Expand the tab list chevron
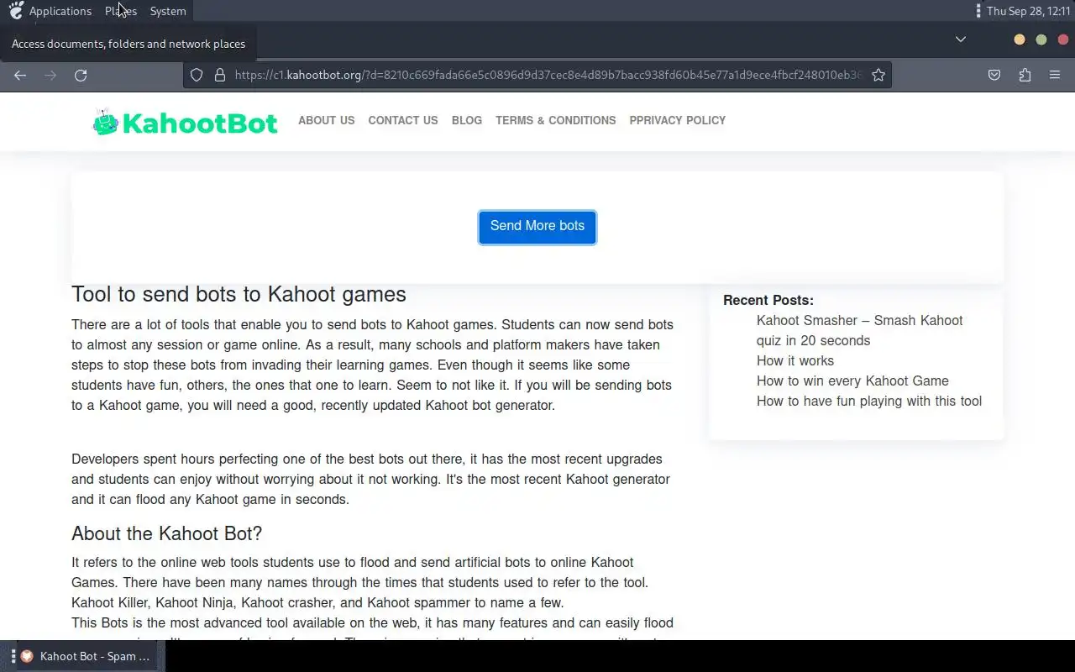The width and height of the screenshot is (1075, 672). (x=961, y=39)
